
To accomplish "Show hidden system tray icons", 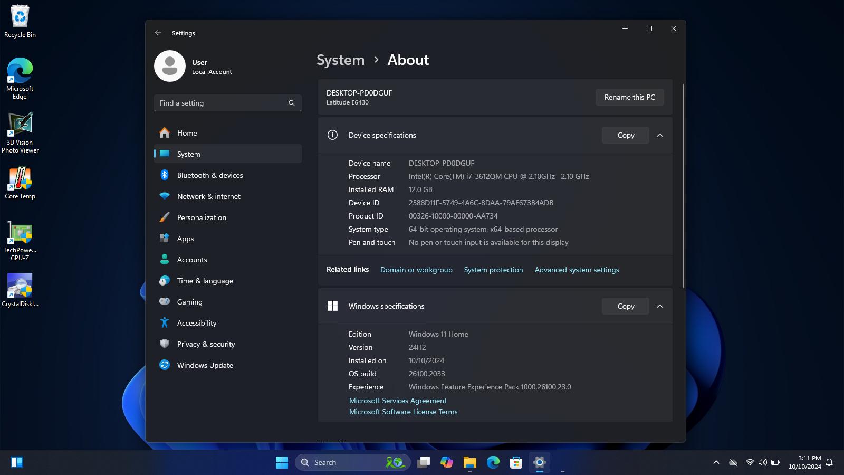I will 716,462.
